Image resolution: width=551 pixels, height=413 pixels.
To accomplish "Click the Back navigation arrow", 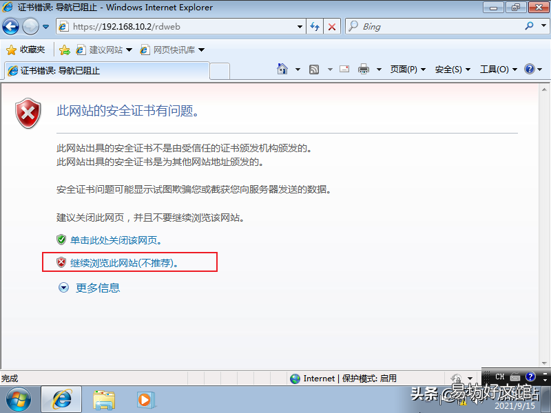I will (10, 27).
